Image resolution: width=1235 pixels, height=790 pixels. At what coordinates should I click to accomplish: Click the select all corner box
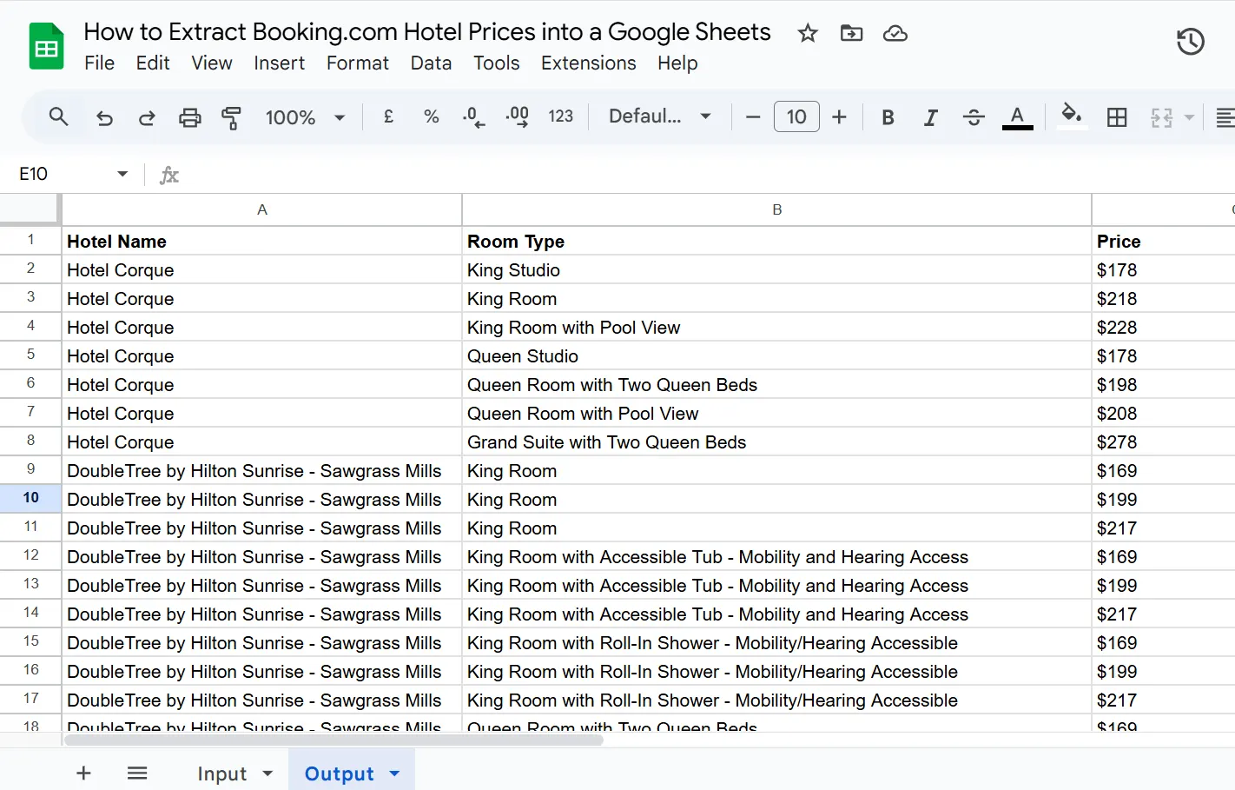click(30, 209)
